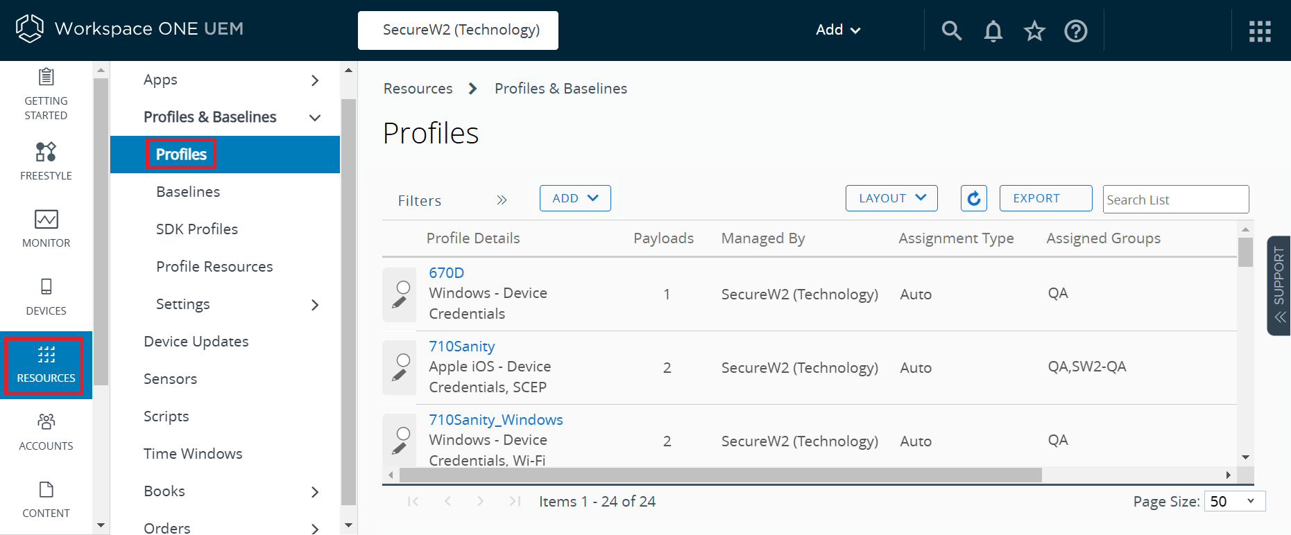1291x535 pixels.
Task: Click the horizontal table scrollbar
Action: click(x=720, y=475)
